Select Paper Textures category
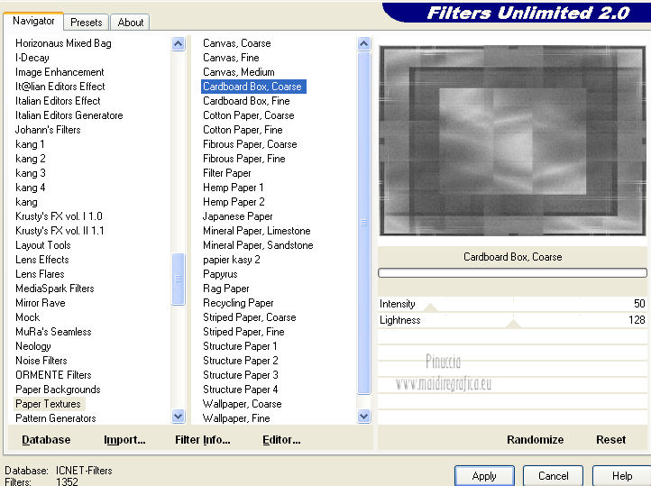Image resolution: width=651 pixels, height=486 pixels. (48, 404)
